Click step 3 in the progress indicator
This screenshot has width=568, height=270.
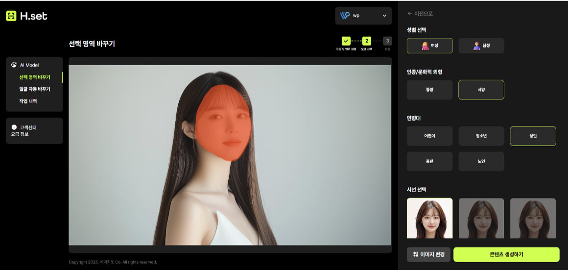point(387,41)
